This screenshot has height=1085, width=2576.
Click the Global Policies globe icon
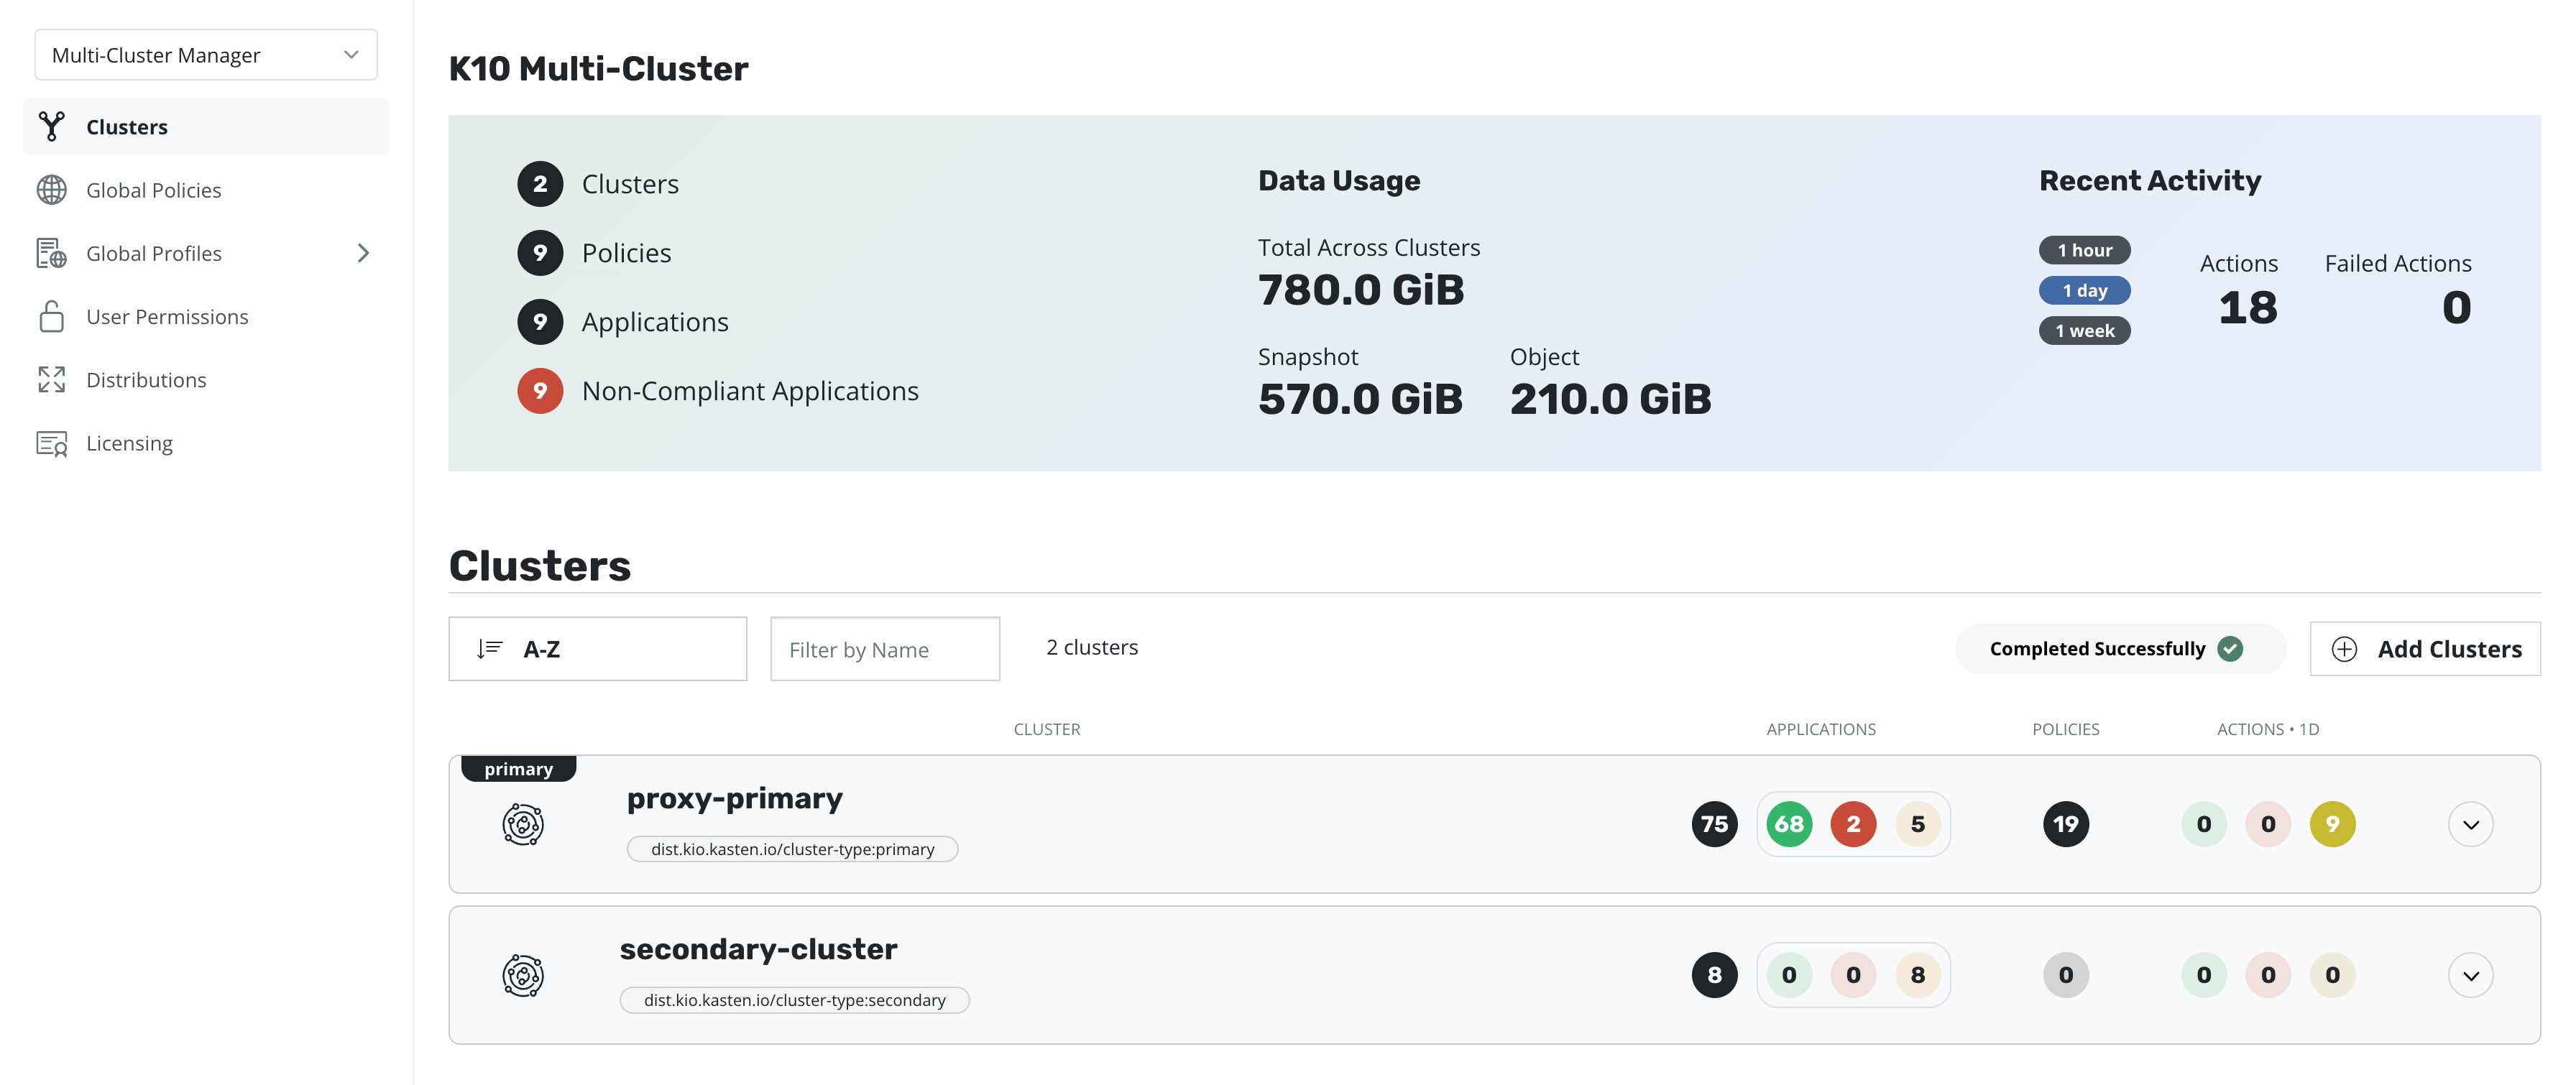[51, 190]
